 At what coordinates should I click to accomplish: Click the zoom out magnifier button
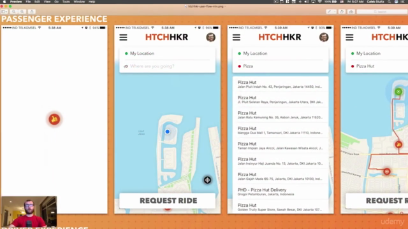14,11
